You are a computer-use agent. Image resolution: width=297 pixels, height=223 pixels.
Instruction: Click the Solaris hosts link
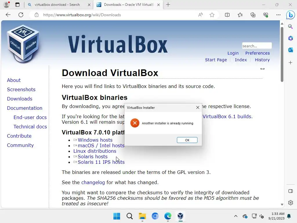93,157
